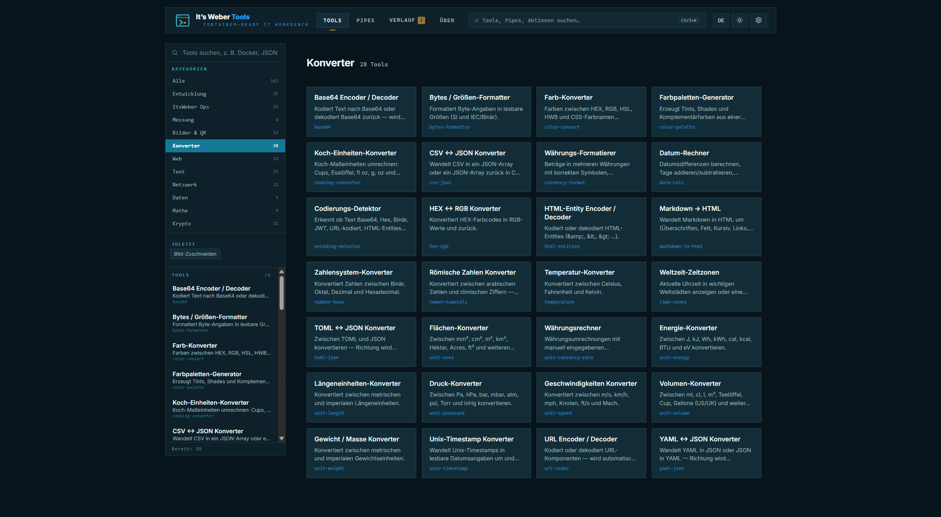Viewport: 941px width, 517px height.
Task: Open the Codierungs-Detektor card
Action: tap(361, 227)
